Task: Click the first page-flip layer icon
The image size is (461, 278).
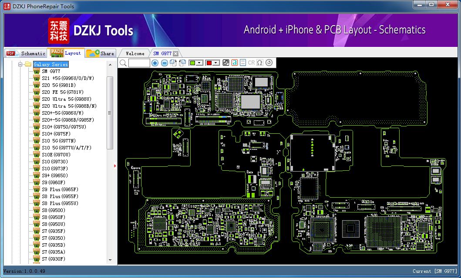Action: [x=173, y=63]
